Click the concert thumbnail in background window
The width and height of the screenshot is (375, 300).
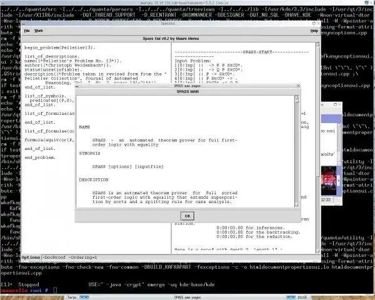[329, 181]
